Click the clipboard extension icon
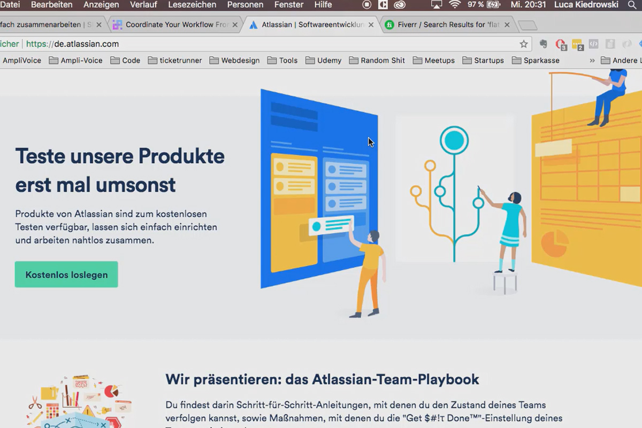Viewport: 642px width, 428px height. (x=609, y=44)
